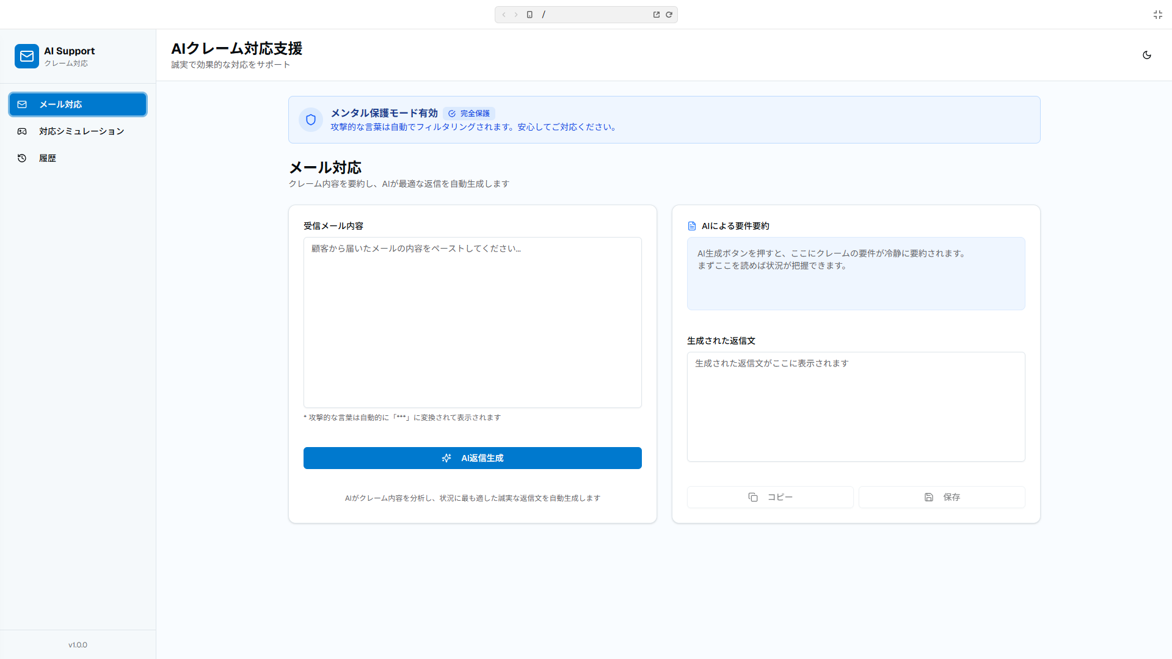Click the description under AI返信生成 button
Screen dimensions: 1172x659
pyautogui.click(x=473, y=498)
